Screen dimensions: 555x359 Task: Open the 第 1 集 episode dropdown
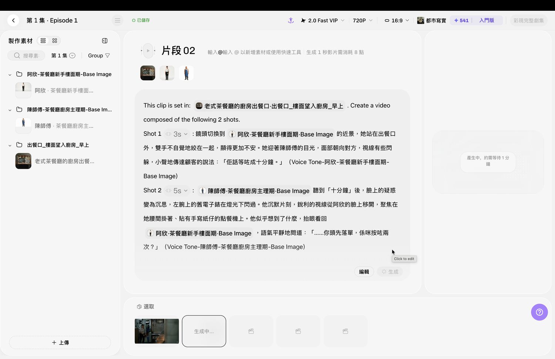(x=63, y=56)
